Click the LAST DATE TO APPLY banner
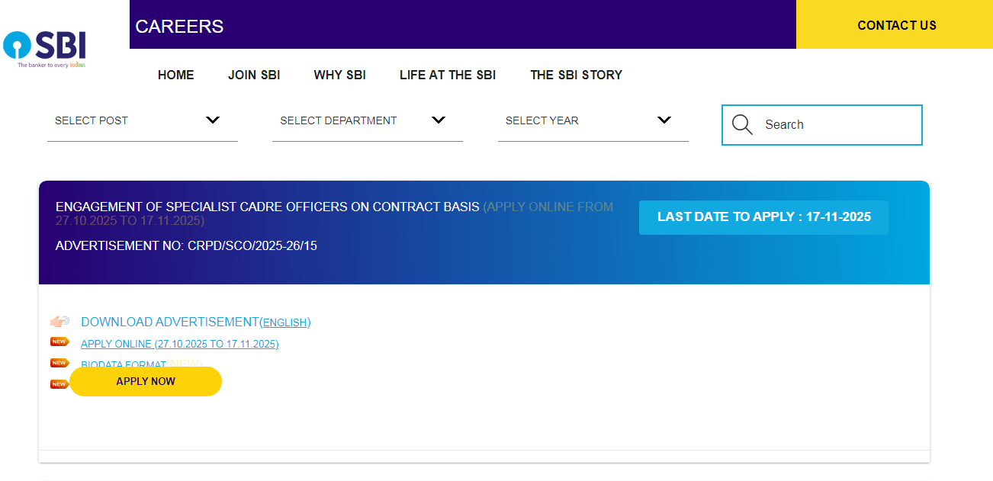The image size is (993, 481). coord(763,216)
